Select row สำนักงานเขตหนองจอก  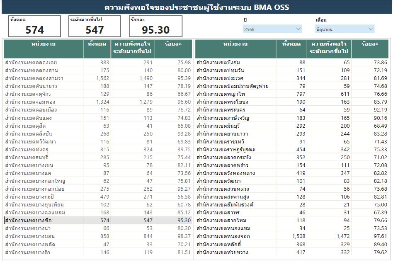(292, 236)
